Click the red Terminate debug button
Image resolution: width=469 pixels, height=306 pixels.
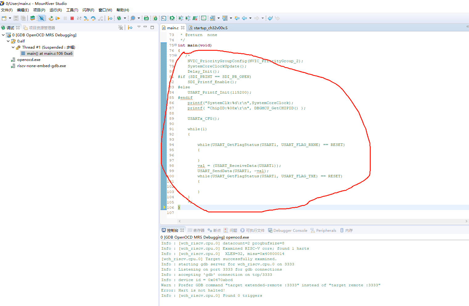point(72,18)
